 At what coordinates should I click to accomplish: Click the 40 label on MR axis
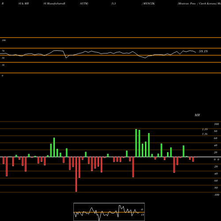click(x=216, y=145)
